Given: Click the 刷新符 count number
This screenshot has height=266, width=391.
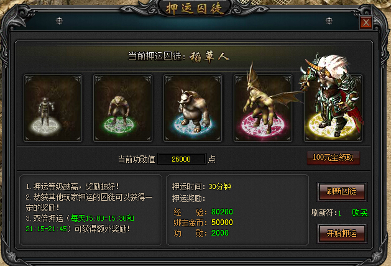Looking at the screenshot, I should (x=339, y=213).
